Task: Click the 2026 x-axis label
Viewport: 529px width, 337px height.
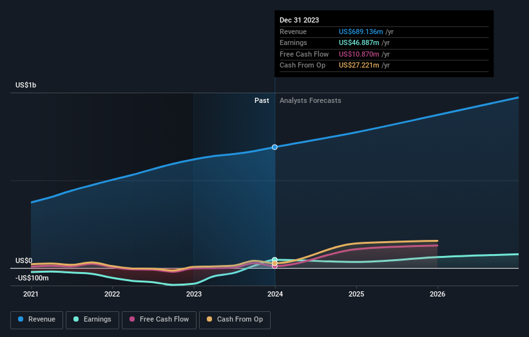Action: pos(438,295)
